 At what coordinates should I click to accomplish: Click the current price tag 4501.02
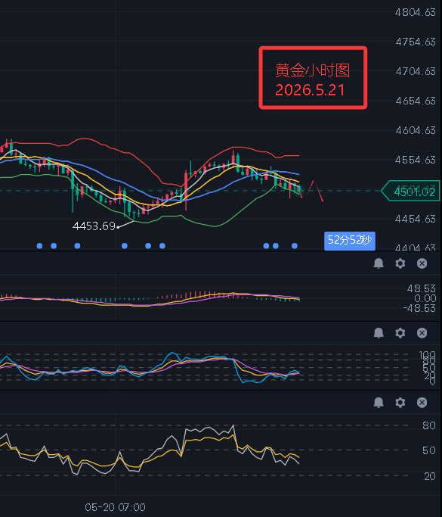point(411,191)
